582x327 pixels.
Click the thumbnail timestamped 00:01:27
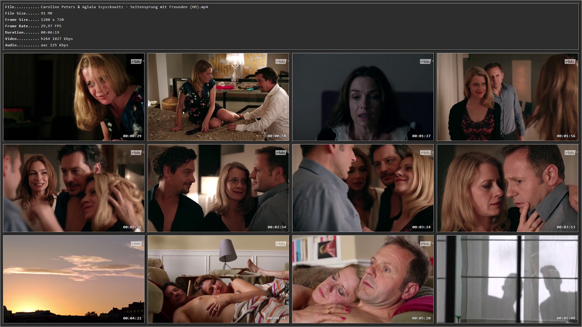click(363, 97)
